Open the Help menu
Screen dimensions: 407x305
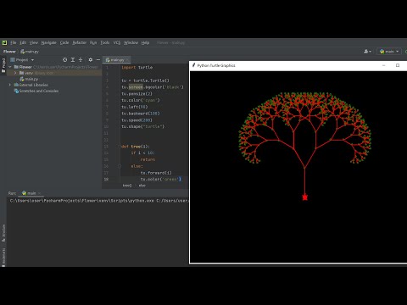click(145, 42)
